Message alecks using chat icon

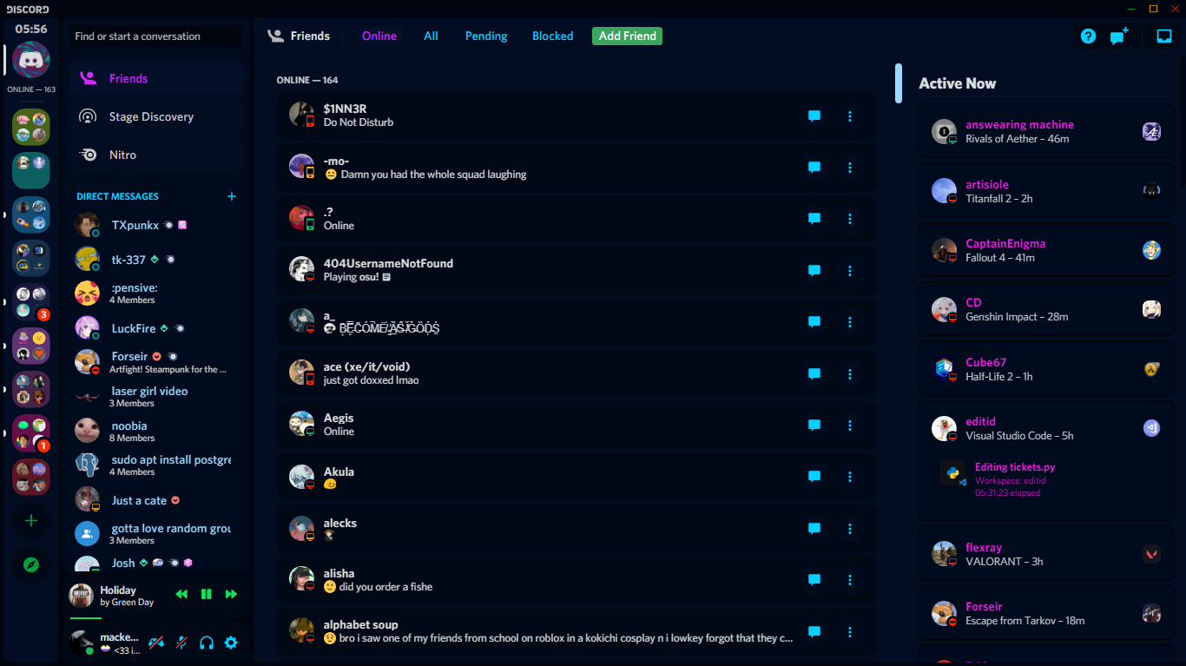pos(814,529)
